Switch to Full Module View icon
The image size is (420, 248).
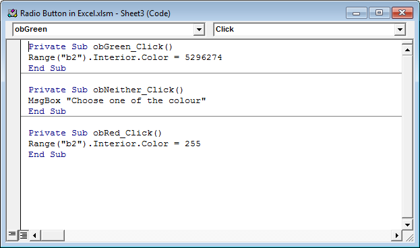[x=24, y=235]
